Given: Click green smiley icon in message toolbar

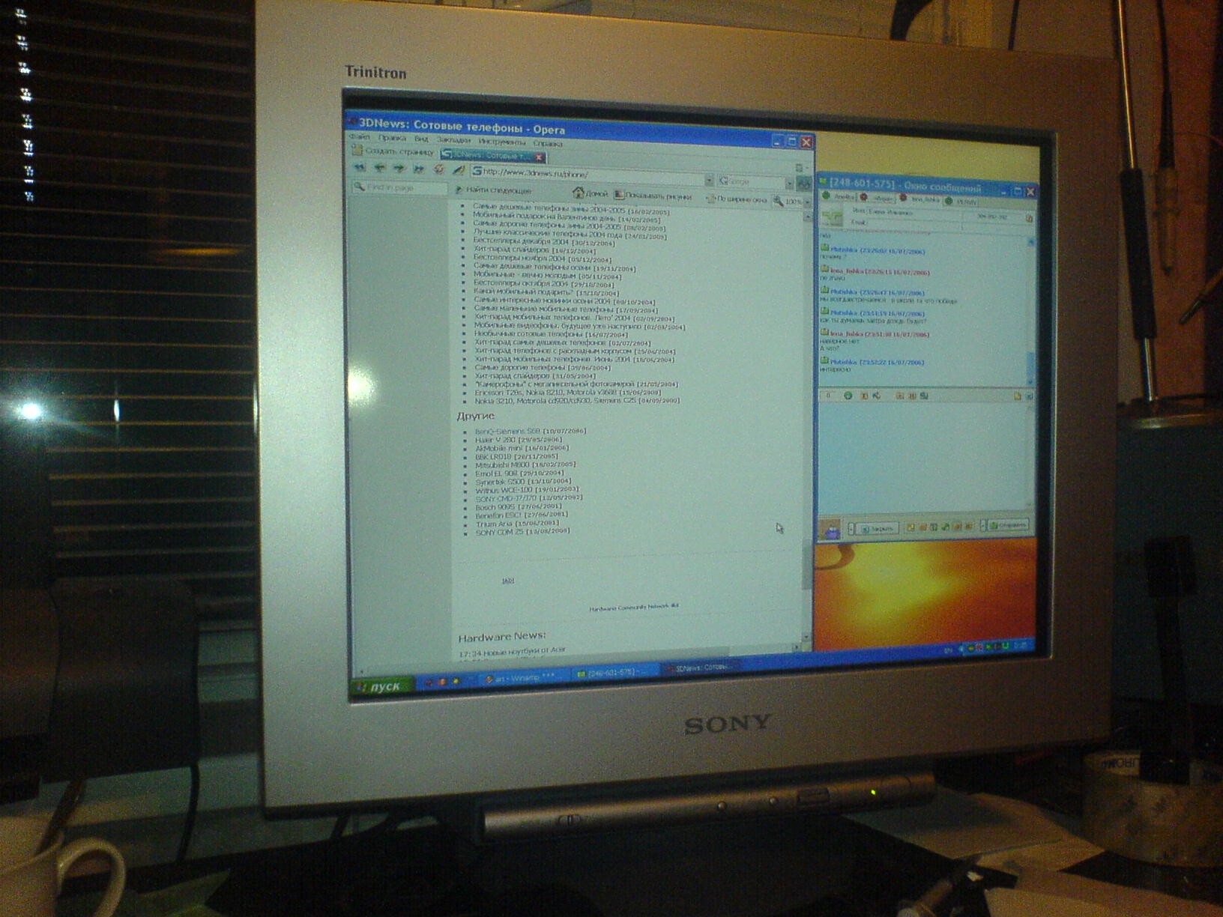Looking at the screenshot, I should pos(848,395).
